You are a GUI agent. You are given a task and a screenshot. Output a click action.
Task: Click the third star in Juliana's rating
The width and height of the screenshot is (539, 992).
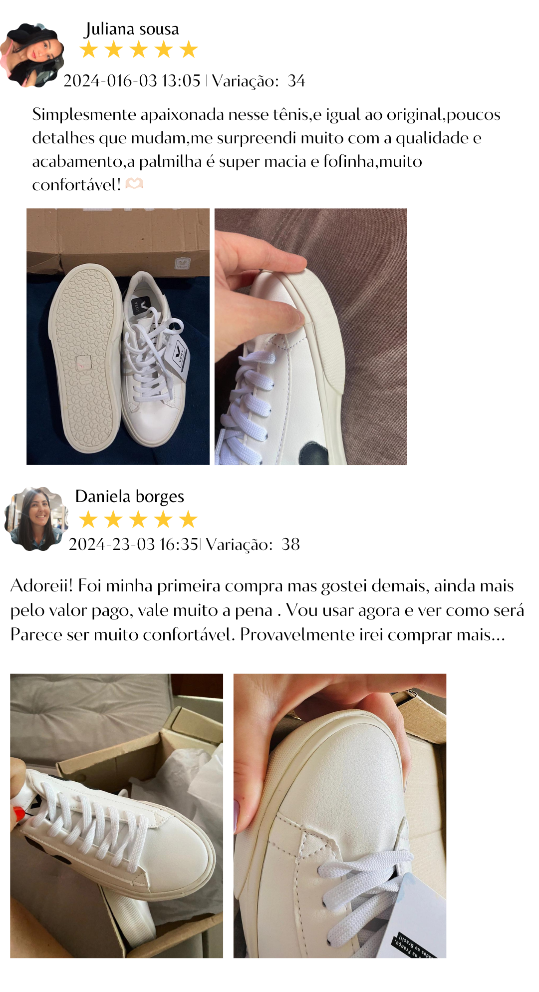139,50
